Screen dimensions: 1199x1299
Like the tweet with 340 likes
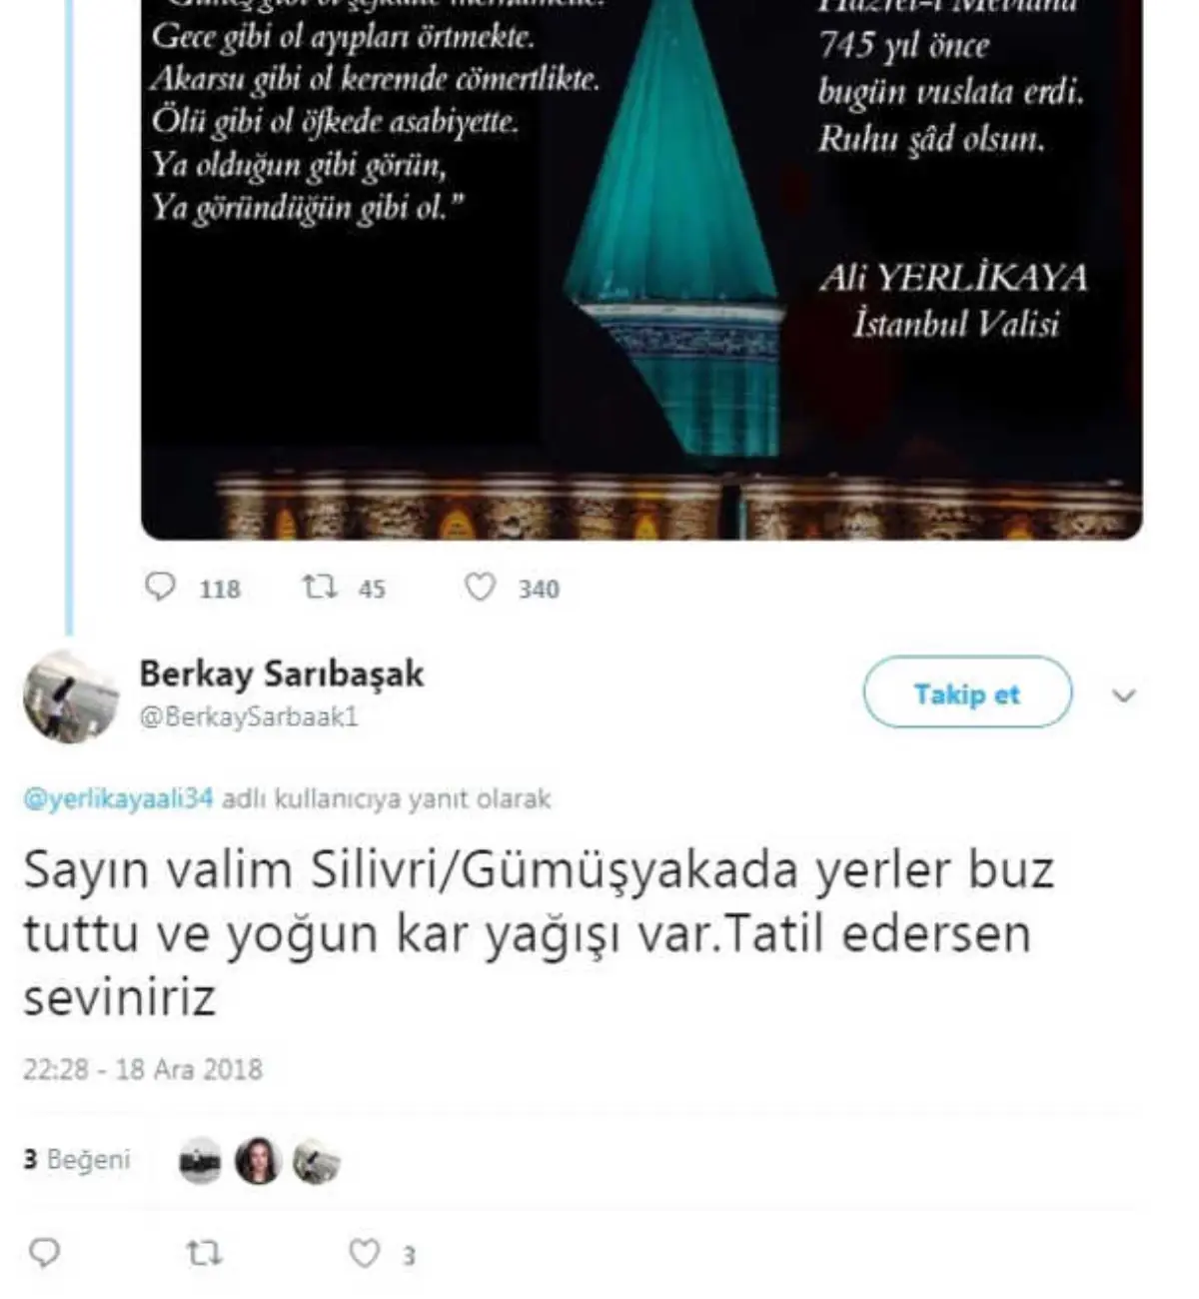coord(480,587)
